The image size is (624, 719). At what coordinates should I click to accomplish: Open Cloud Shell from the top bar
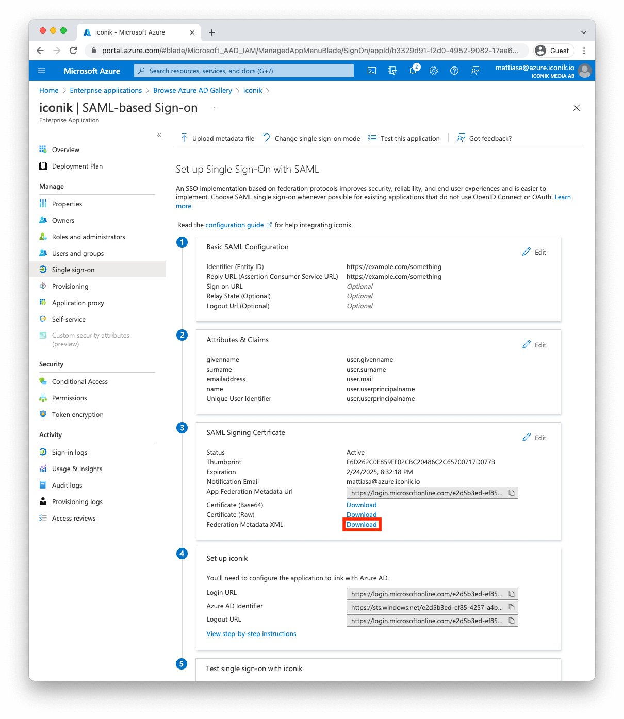371,71
